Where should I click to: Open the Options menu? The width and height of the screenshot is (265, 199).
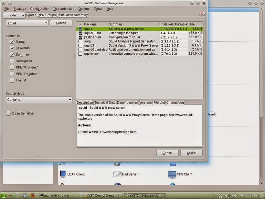pyautogui.click(x=84, y=9)
